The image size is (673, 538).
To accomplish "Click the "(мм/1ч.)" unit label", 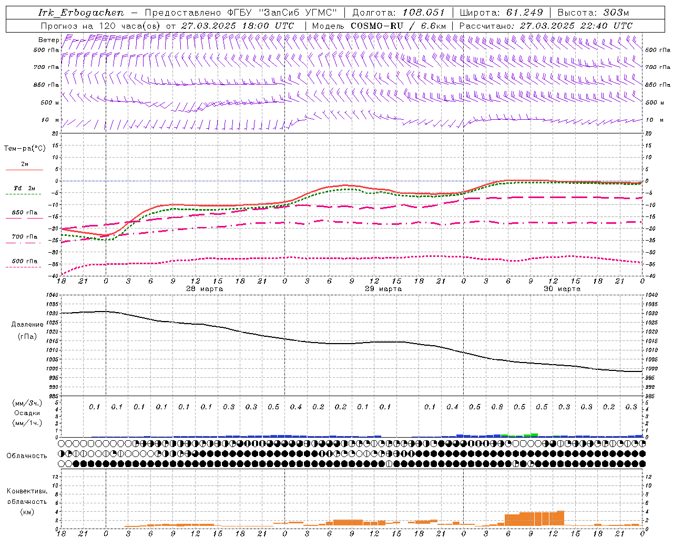I will coord(27,422).
